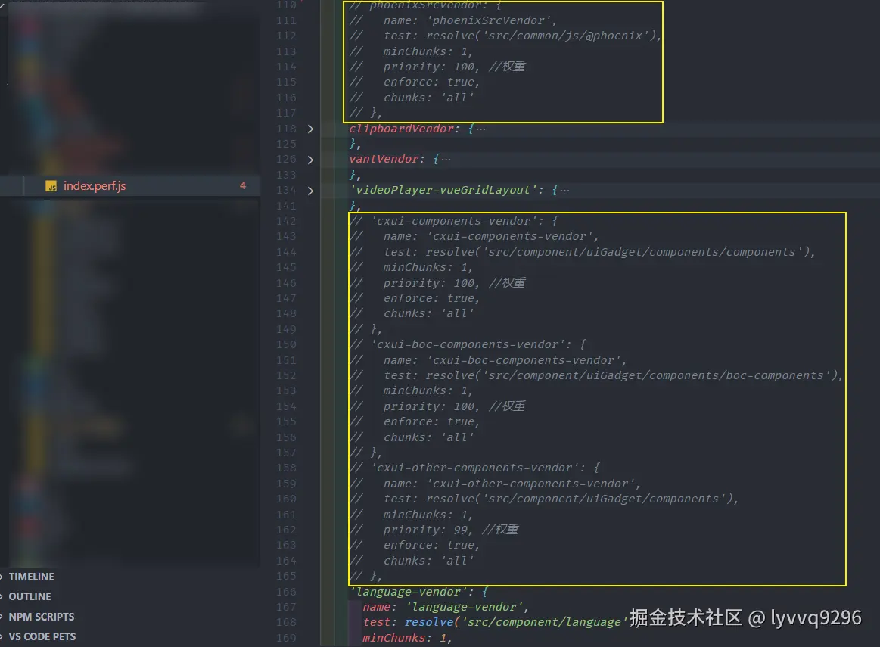Expand the folded videoPlayer-vueGridLayout block arrow
This screenshot has width=880, height=647.
pos(310,191)
